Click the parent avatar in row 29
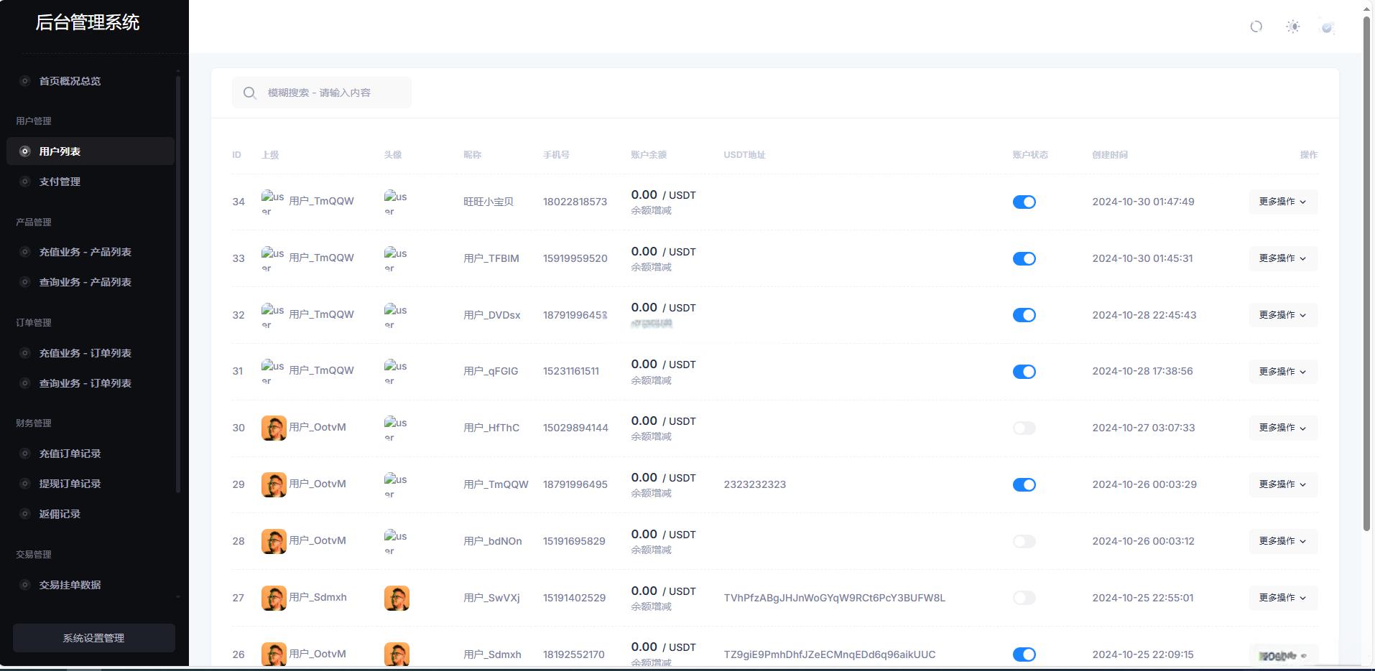1375x671 pixels. tap(274, 484)
